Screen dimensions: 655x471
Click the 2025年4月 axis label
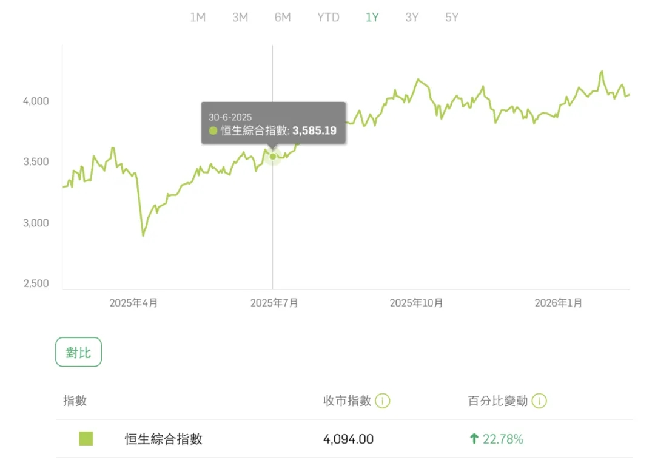(x=133, y=303)
